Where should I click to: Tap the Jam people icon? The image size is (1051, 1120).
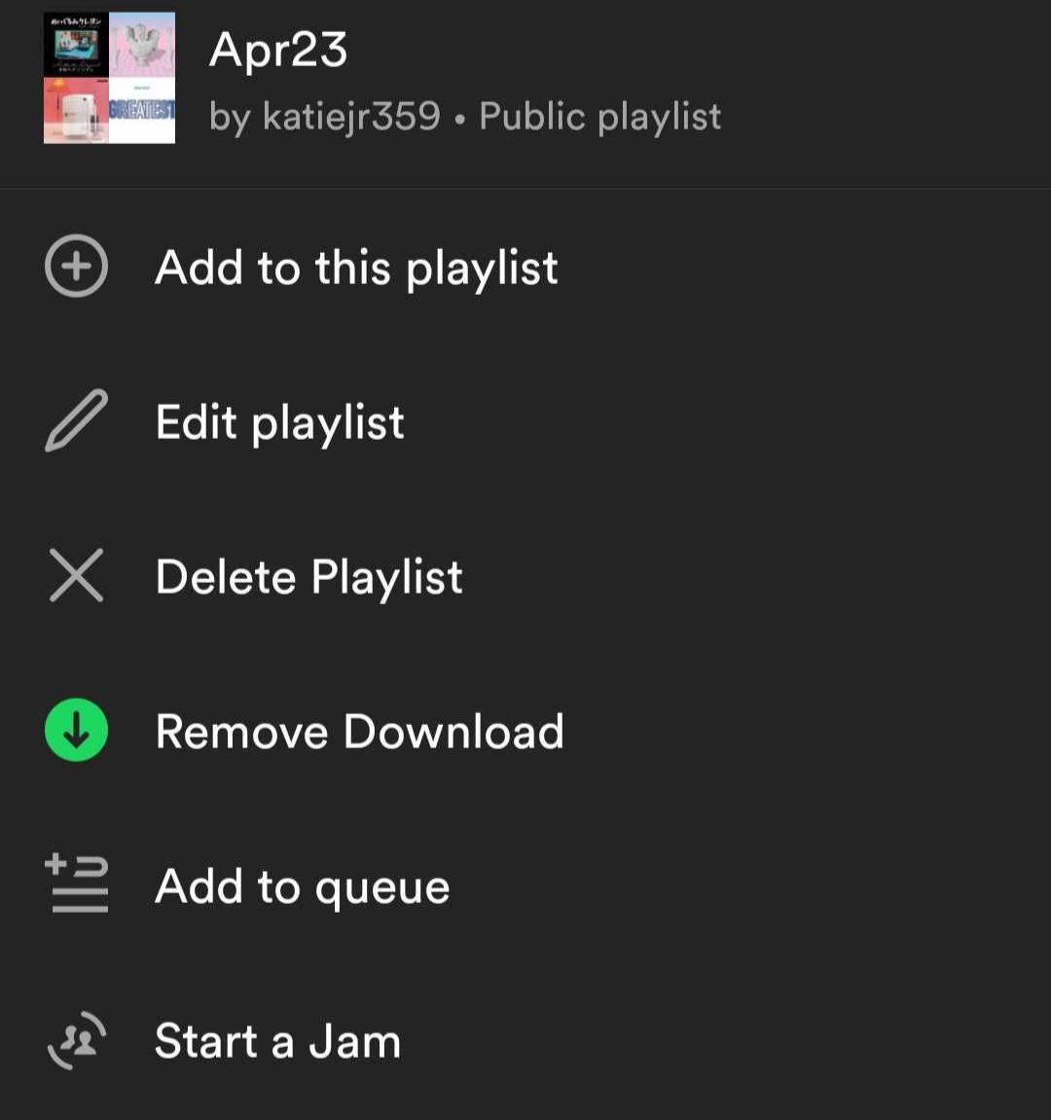pyautogui.click(x=77, y=1040)
